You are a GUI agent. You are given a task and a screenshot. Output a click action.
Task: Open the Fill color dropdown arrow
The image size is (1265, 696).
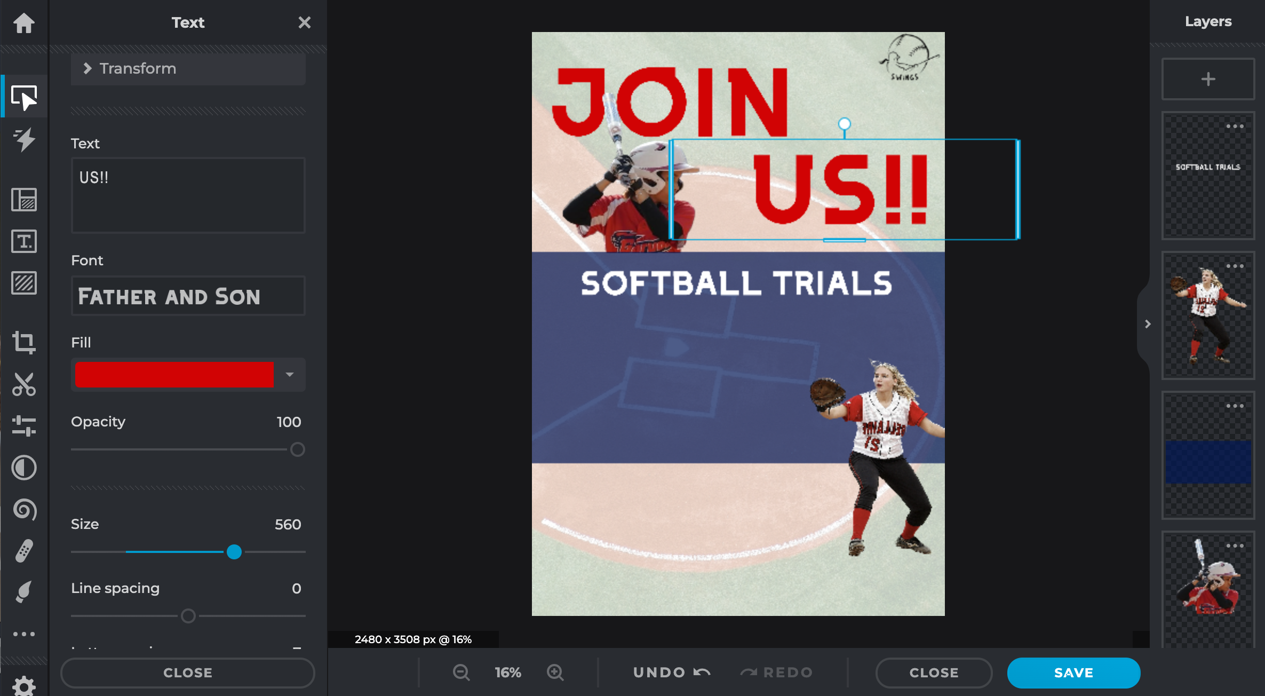[x=290, y=375]
